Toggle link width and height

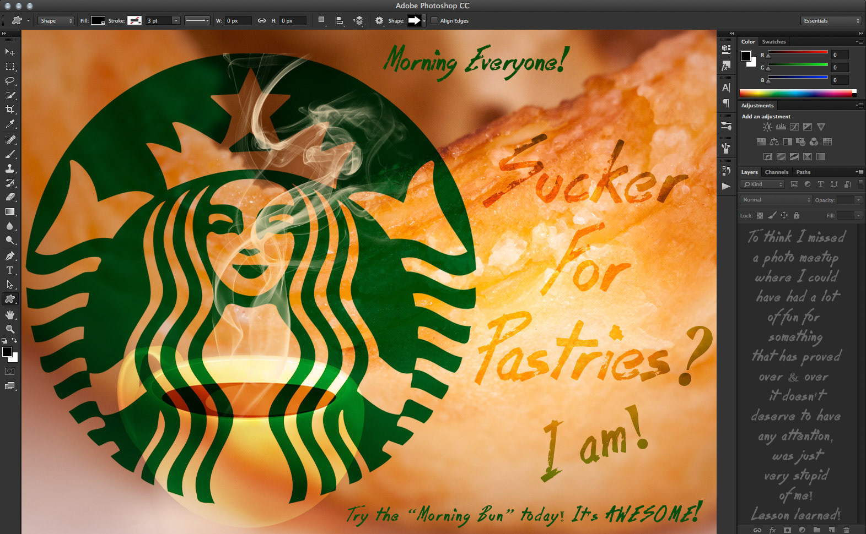pyautogui.click(x=262, y=21)
